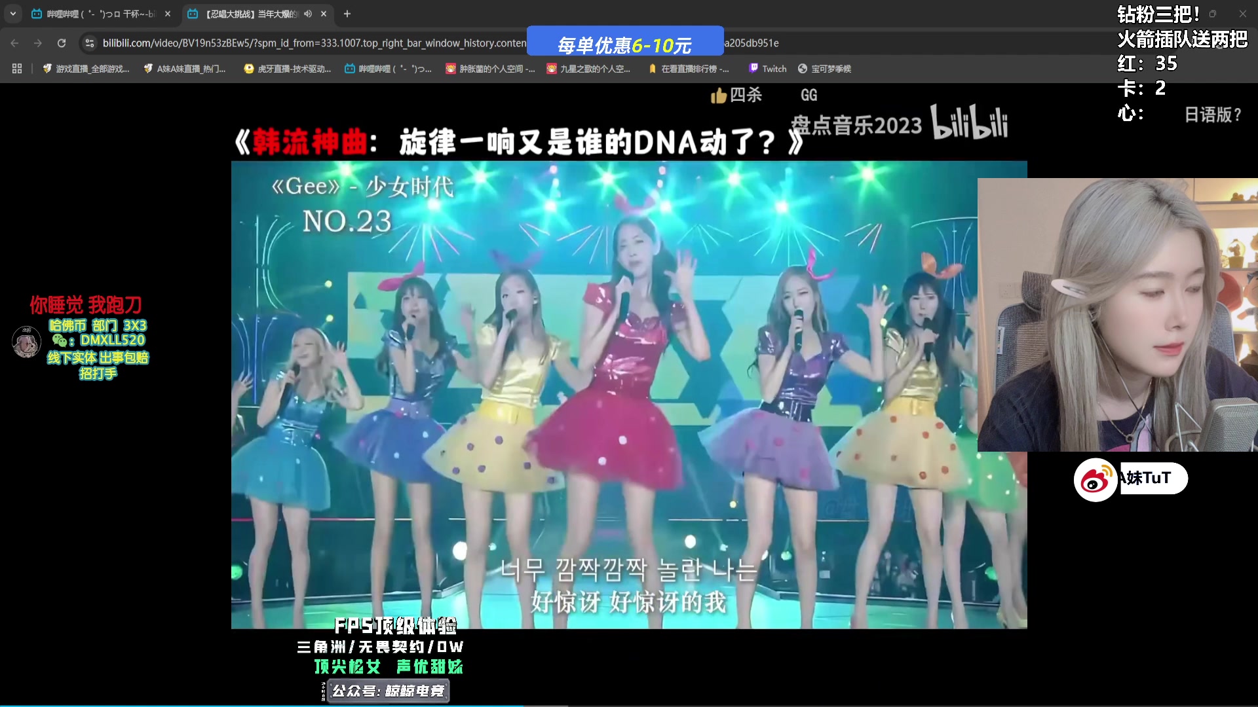Screen dimensions: 1258x707
Task: Open the 哔哩哔哩 bookmark in bookmarks bar
Action: 389,69
